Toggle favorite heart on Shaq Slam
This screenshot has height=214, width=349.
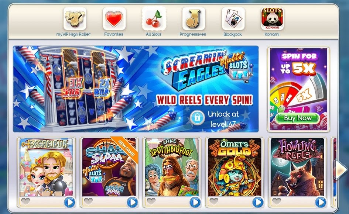point(88,201)
